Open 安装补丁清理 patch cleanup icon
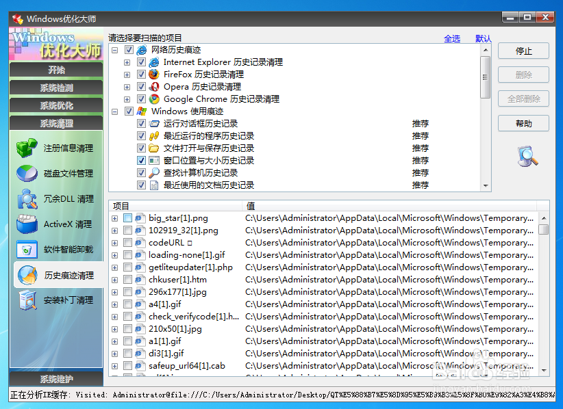 pyautogui.click(x=27, y=300)
